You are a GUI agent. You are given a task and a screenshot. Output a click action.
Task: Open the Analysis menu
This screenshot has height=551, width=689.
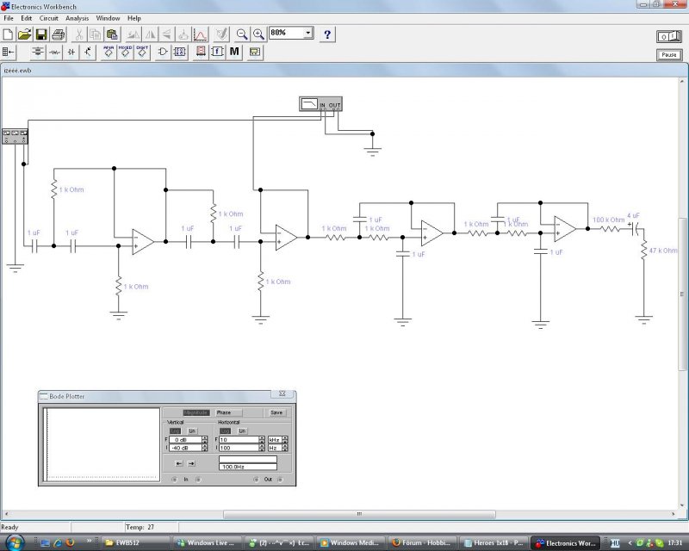77,18
